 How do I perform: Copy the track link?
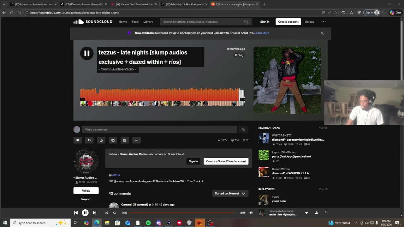click(x=113, y=140)
